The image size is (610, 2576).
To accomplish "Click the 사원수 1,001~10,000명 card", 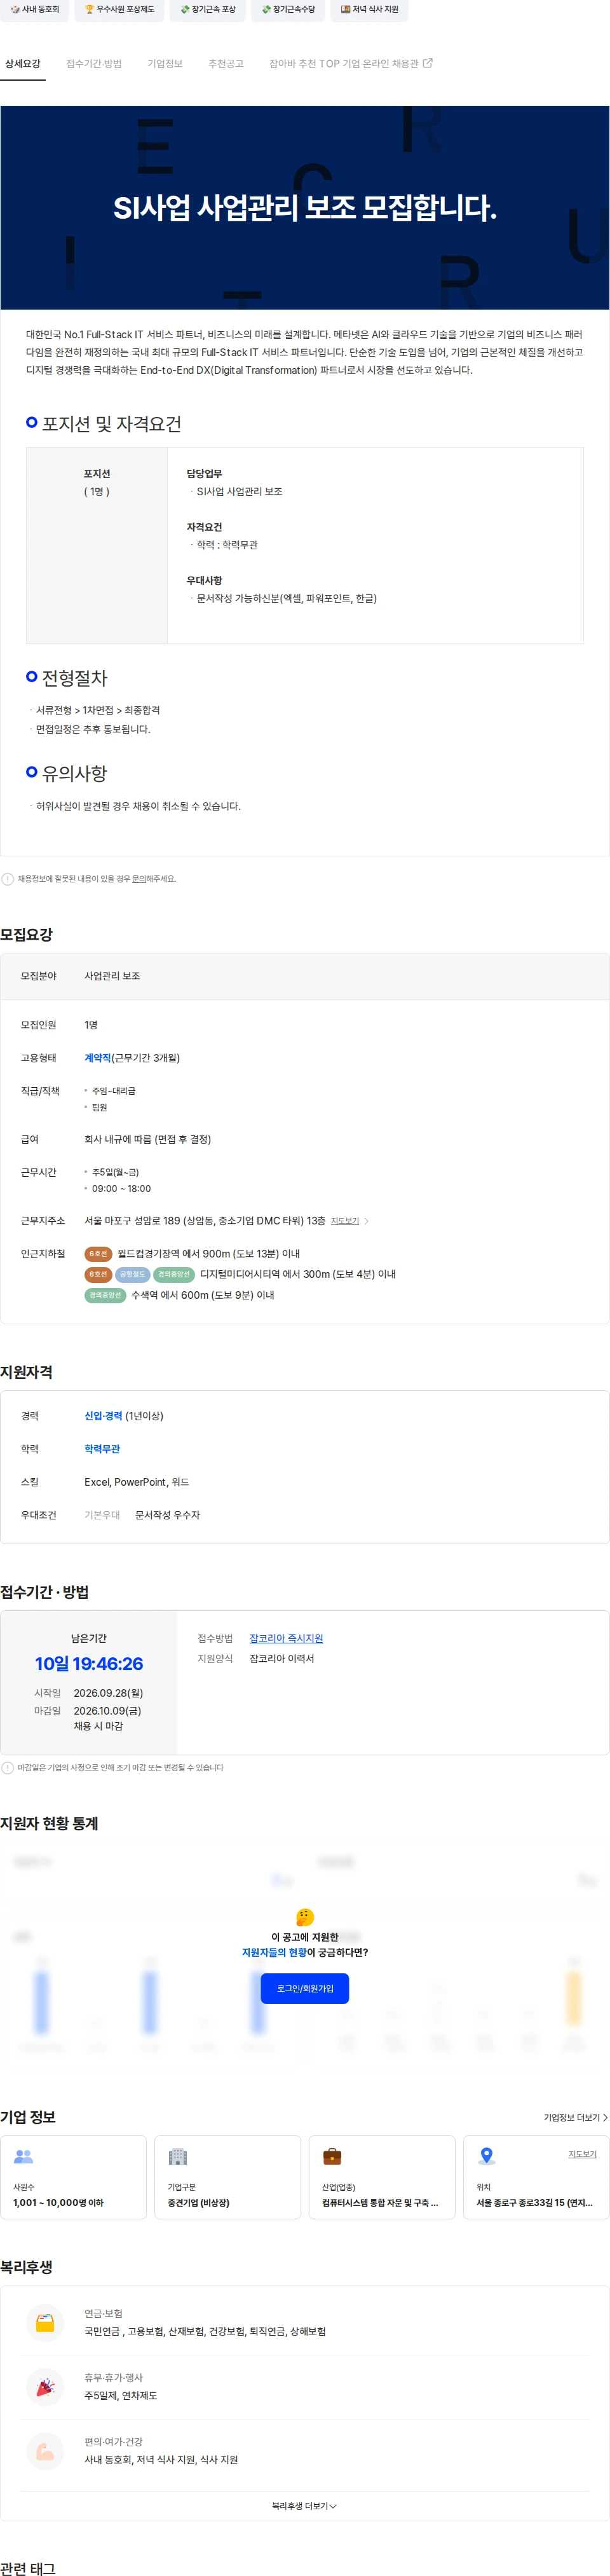I will click(x=73, y=2178).
